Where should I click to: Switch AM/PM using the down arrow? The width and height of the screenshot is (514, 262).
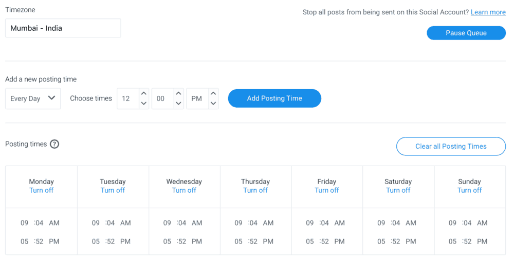click(x=213, y=104)
